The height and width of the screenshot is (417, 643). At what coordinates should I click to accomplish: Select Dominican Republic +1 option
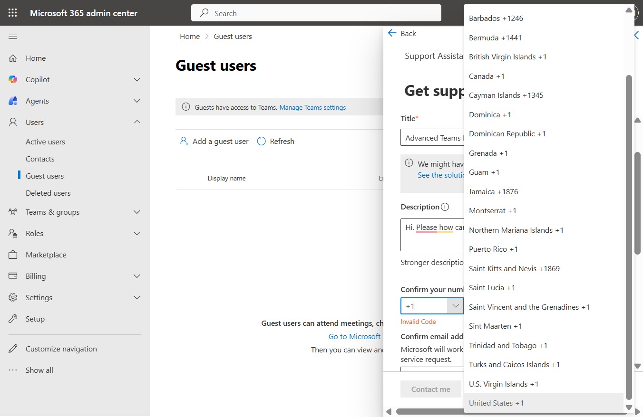tap(544, 133)
